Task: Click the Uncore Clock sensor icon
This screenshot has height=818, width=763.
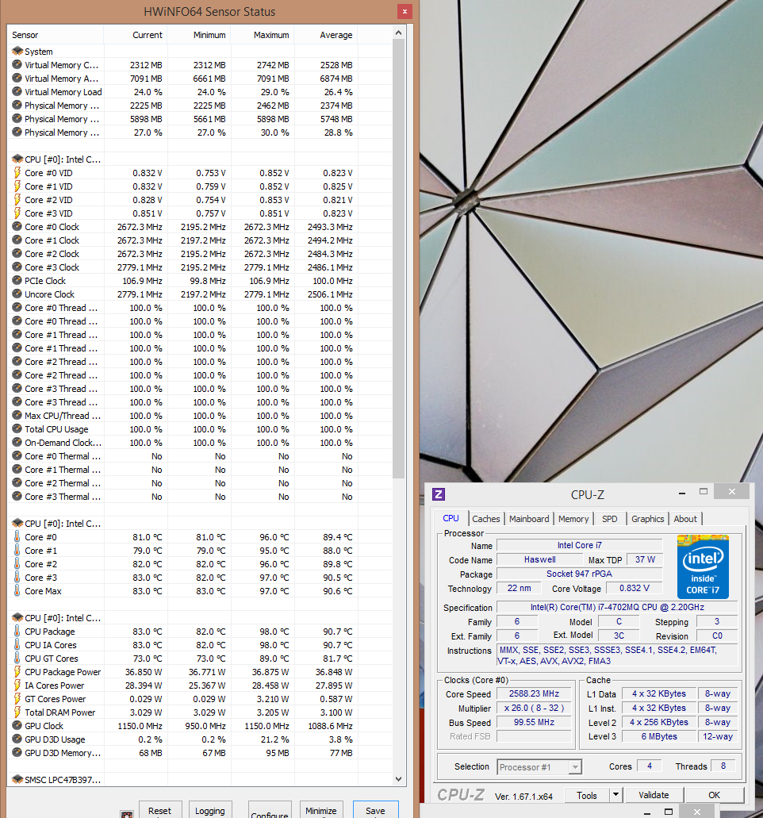Action: pos(17,294)
